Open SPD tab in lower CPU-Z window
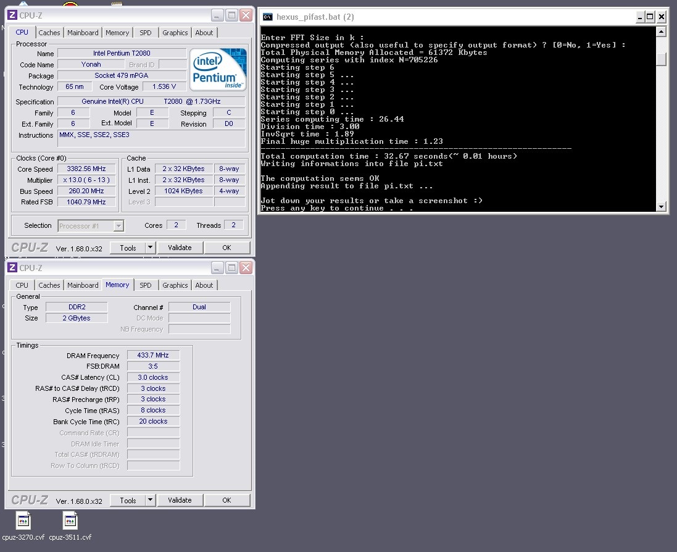Viewport: 677px width, 552px height. click(146, 285)
